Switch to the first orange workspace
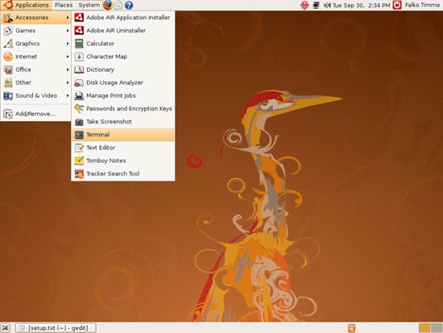Image resolution: width=443 pixels, height=333 pixels. click(424, 328)
